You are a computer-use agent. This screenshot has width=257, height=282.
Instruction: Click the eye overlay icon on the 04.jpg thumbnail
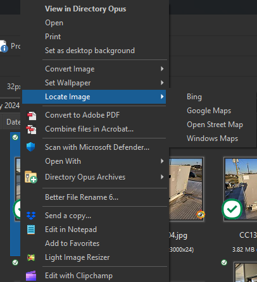pos(200,214)
